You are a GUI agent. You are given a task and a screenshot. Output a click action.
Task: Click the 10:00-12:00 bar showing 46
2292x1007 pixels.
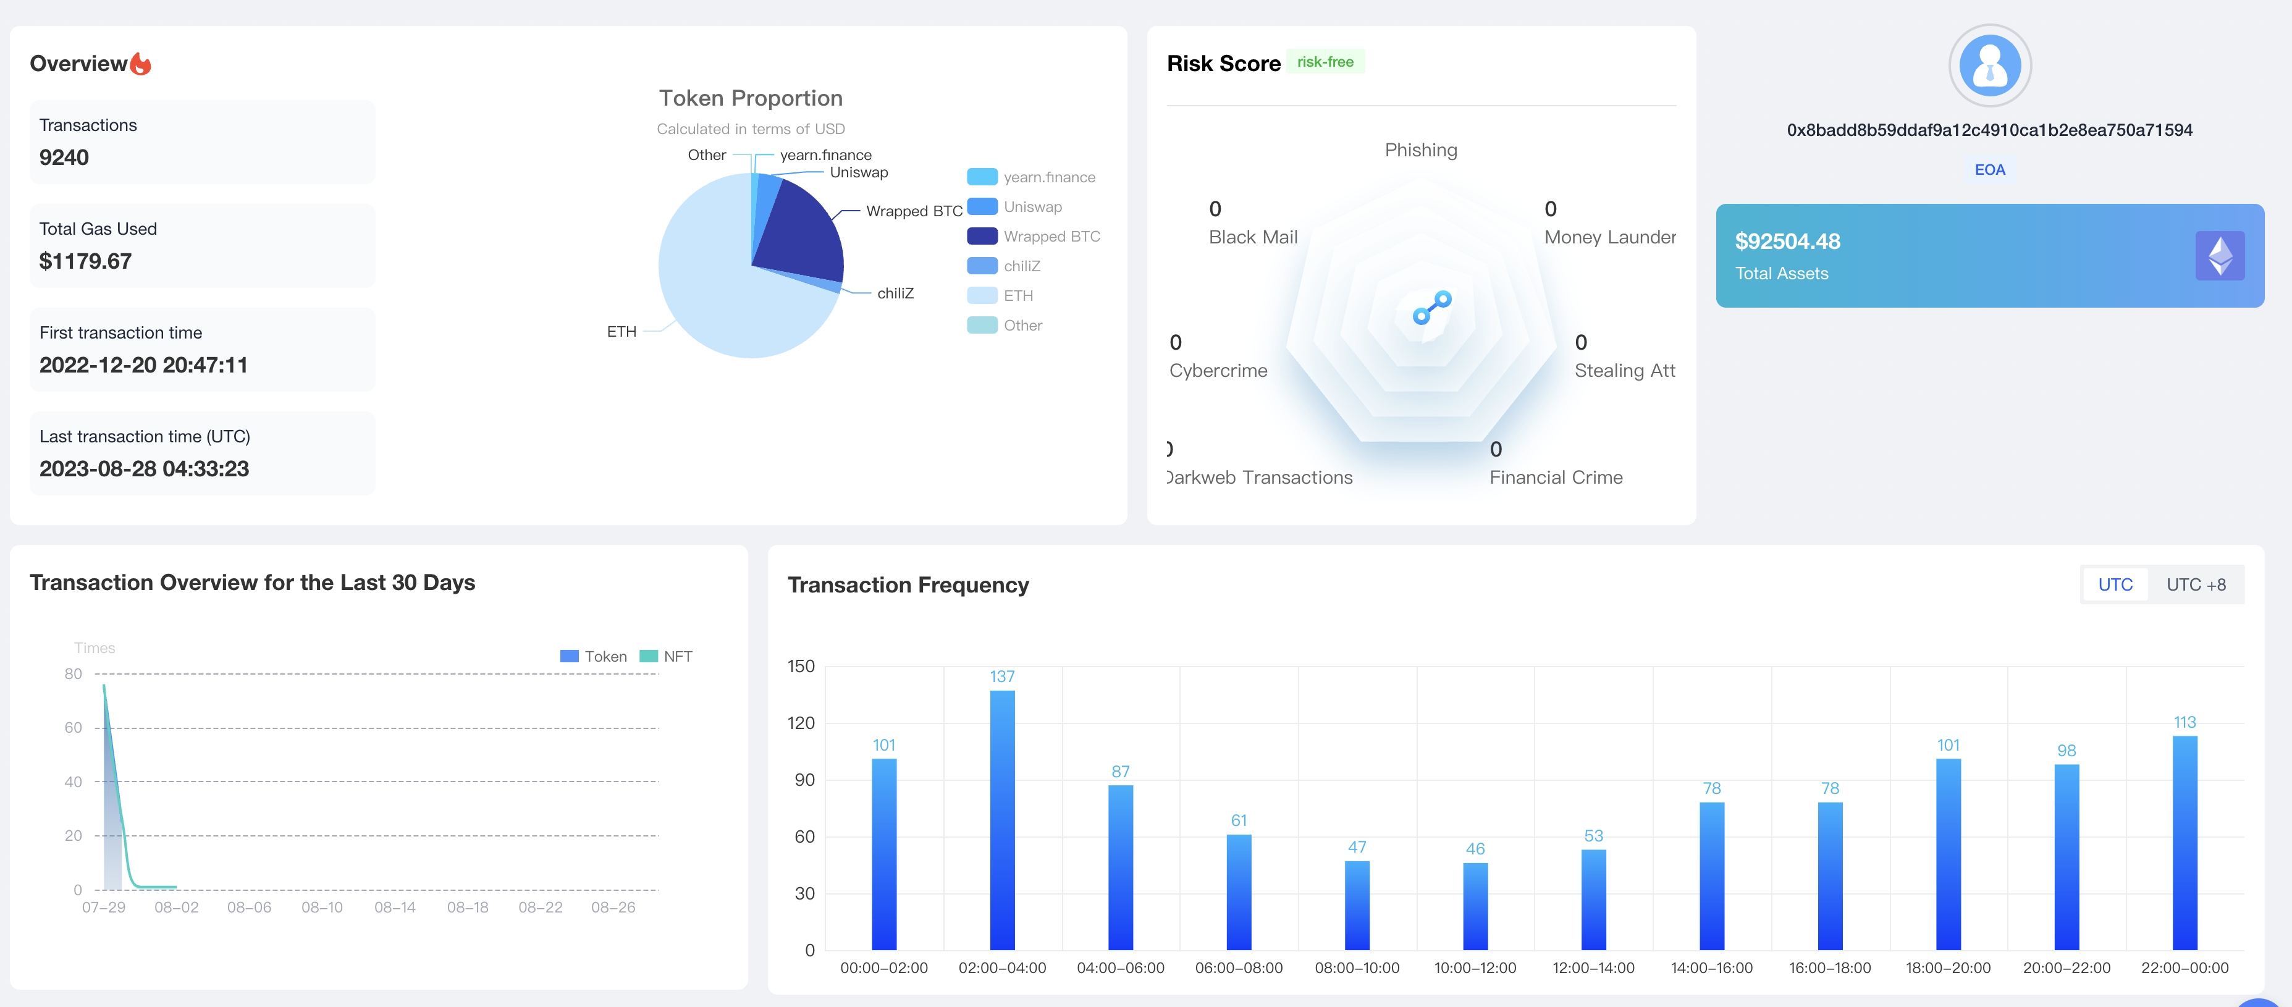[x=1475, y=906]
